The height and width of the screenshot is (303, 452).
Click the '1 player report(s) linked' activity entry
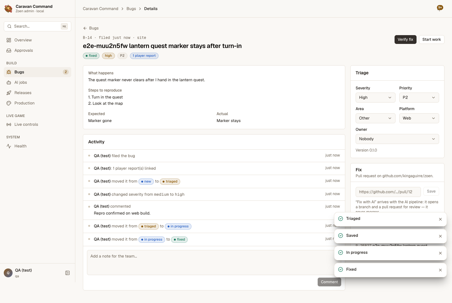214,168
